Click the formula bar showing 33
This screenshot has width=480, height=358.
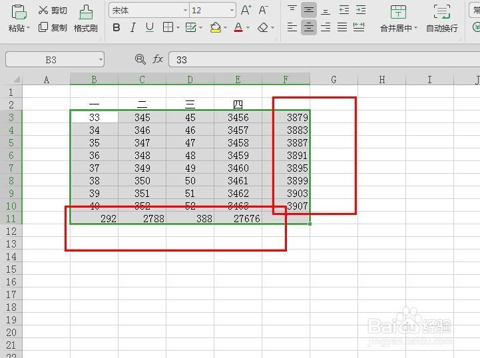pyautogui.click(x=324, y=60)
